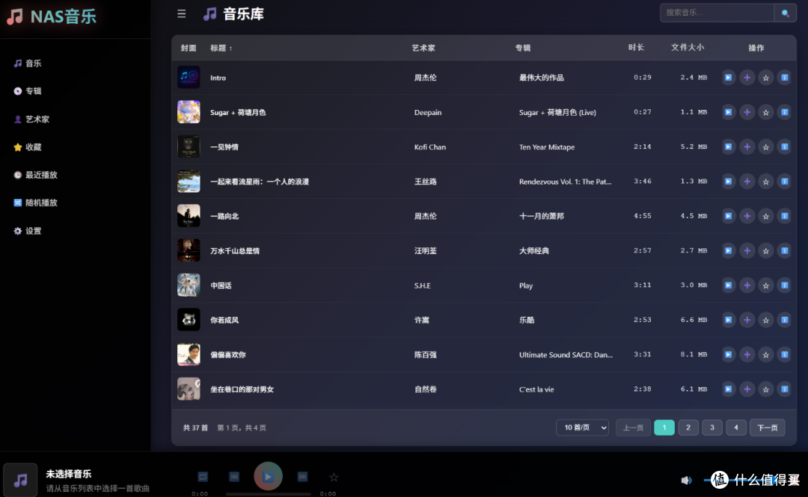Go to page 2

(688, 427)
